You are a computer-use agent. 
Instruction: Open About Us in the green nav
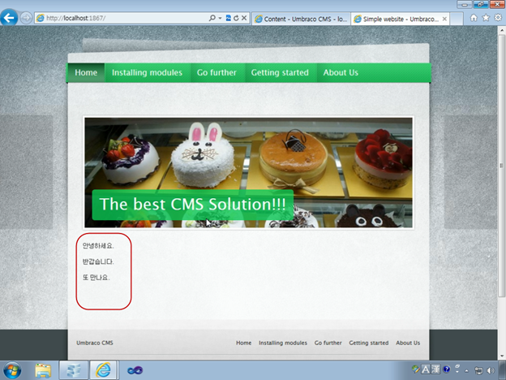coord(341,73)
